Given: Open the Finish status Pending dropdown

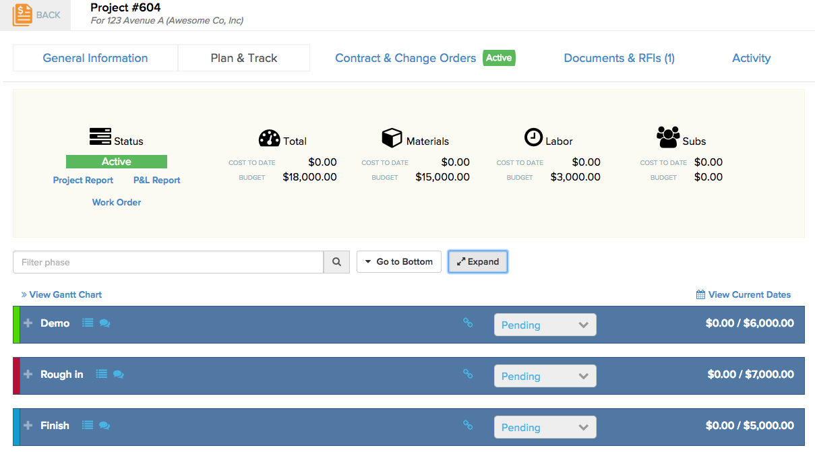Looking at the screenshot, I should tap(545, 427).
